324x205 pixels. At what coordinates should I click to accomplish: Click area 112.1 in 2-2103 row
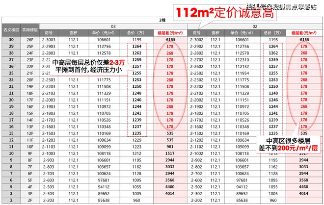74,93
